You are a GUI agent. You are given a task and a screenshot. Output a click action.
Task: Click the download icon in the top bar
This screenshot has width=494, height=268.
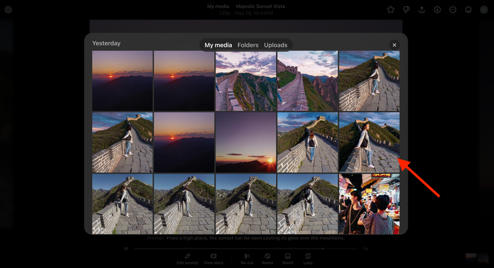click(x=437, y=10)
